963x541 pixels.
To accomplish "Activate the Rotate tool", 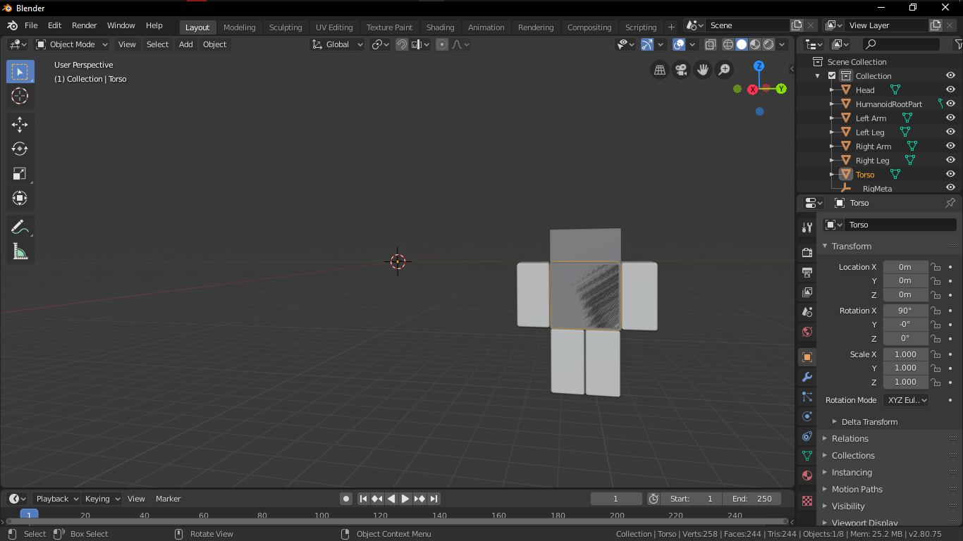I will [x=20, y=149].
